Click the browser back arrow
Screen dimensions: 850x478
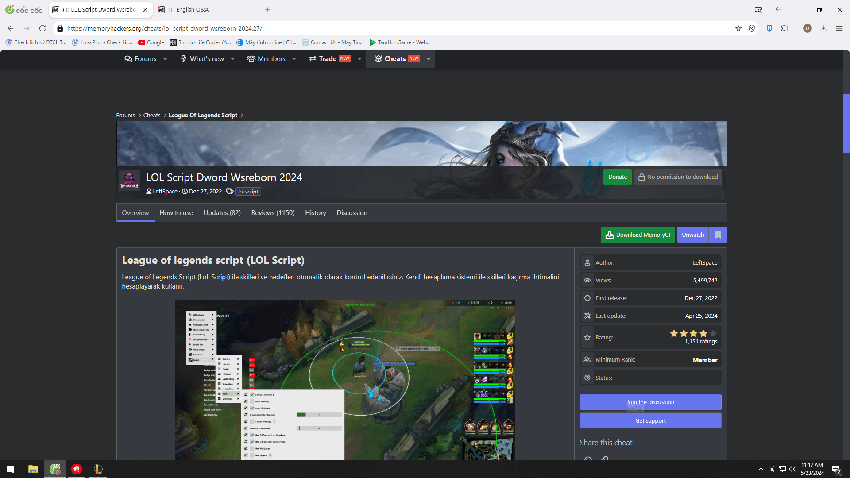pos(11,28)
